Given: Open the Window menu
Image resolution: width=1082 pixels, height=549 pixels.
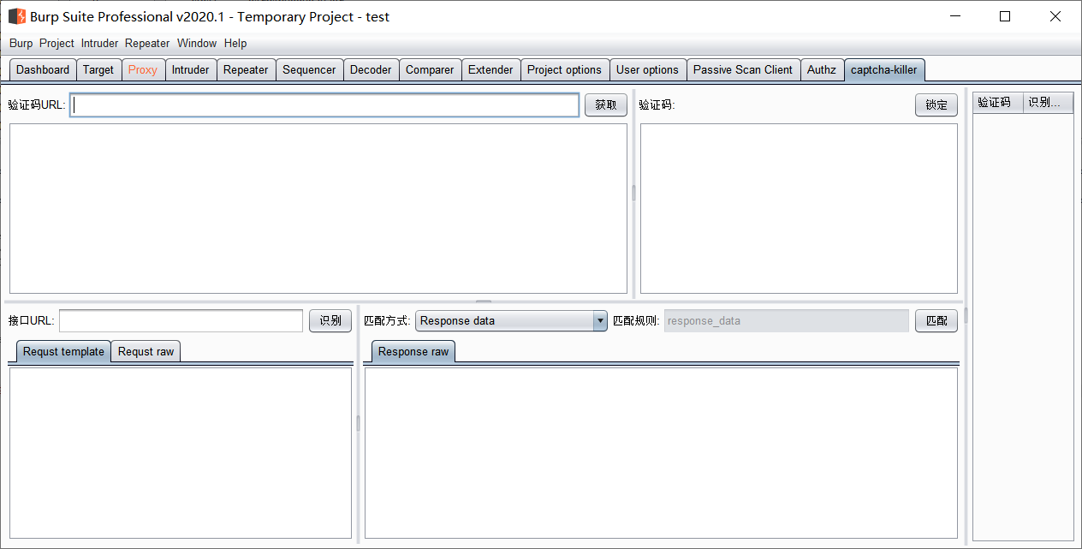Looking at the screenshot, I should (197, 43).
